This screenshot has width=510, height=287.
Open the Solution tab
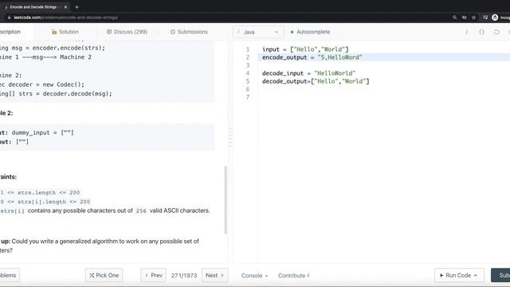65,32
